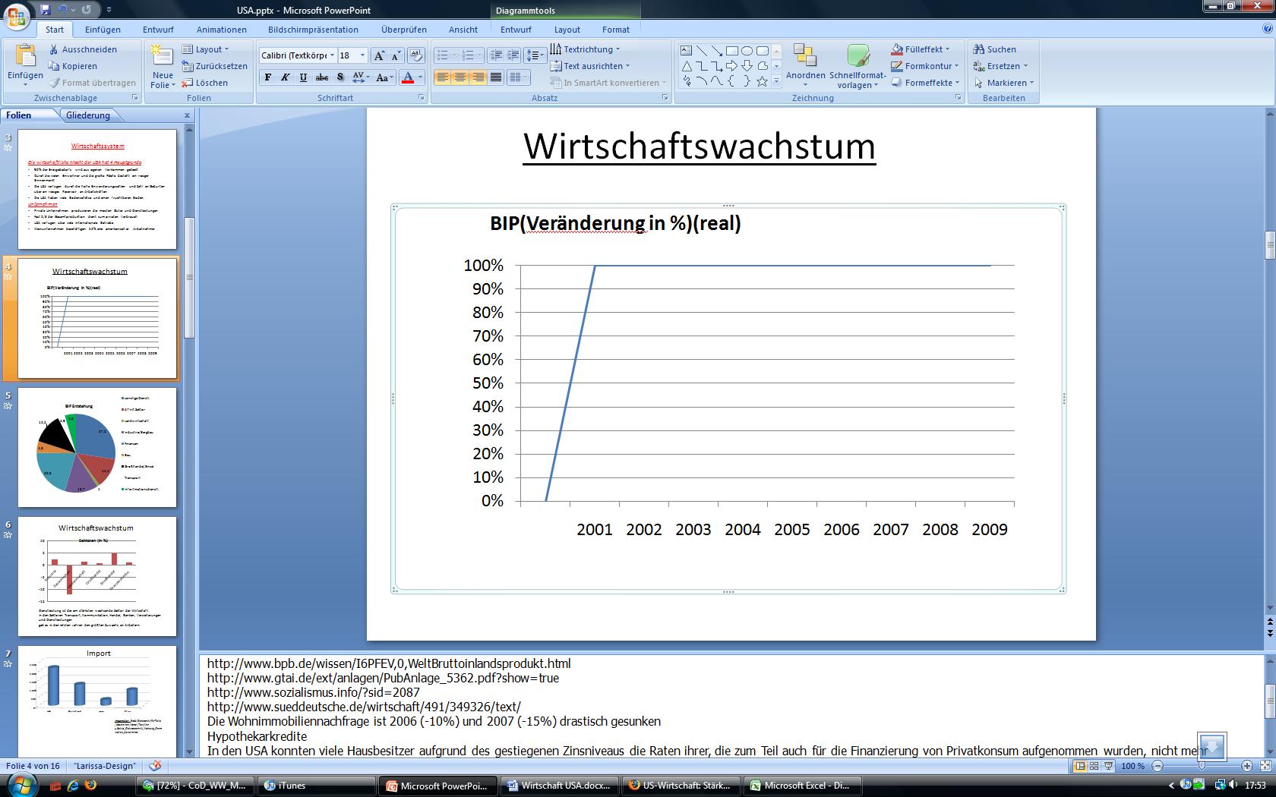This screenshot has width=1276, height=797.
Task: Select the rectangle shape
Action: click(x=732, y=51)
